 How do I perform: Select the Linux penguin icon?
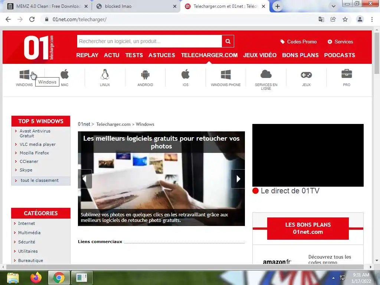point(105,74)
